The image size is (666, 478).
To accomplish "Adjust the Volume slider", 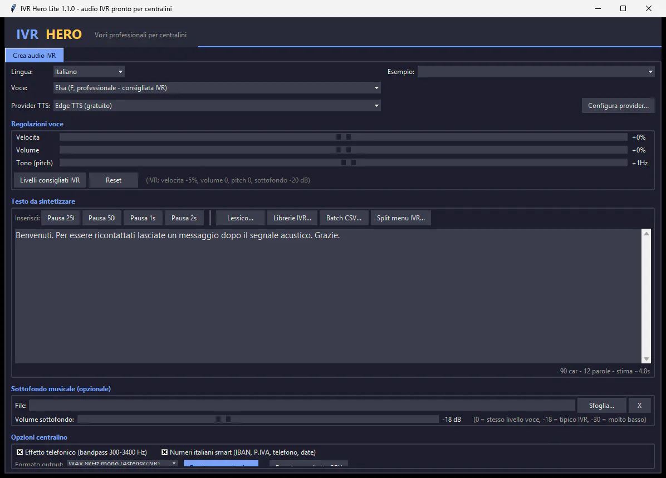I will click(x=343, y=150).
